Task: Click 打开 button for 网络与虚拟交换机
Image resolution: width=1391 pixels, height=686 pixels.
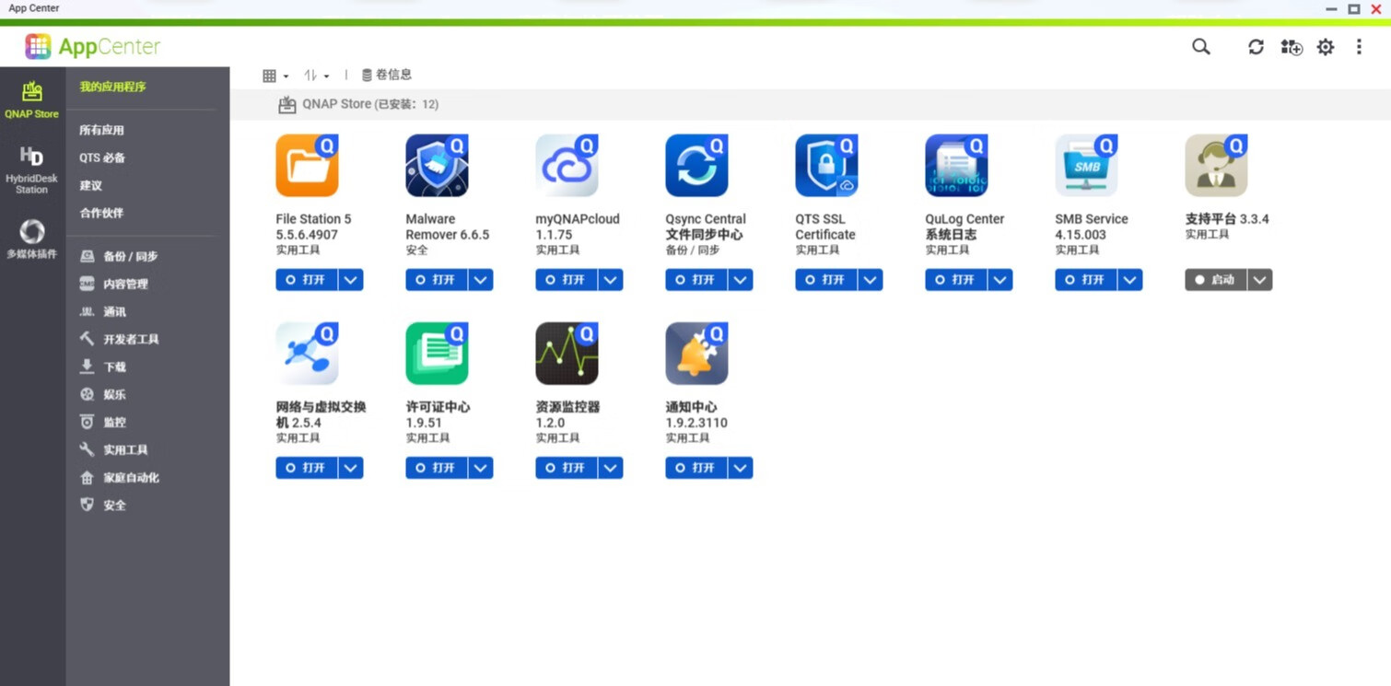Action: click(x=307, y=468)
